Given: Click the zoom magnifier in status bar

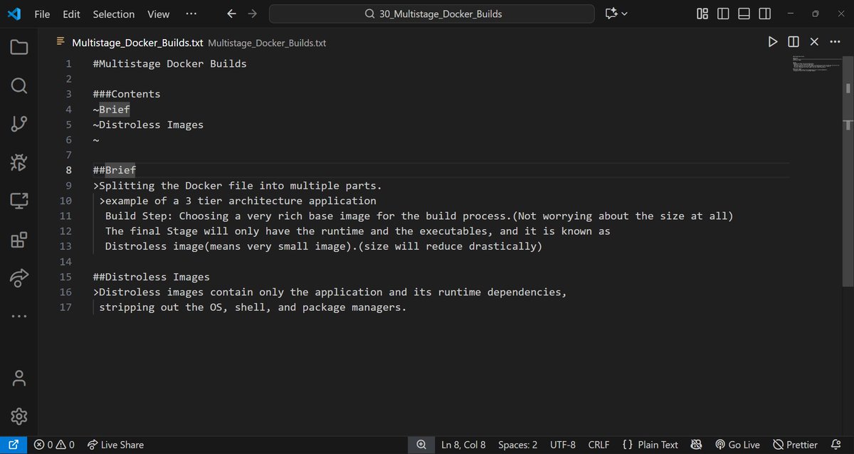Looking at the screenshot, I should point(421,445).
